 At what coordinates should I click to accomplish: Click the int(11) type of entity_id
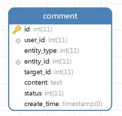[62, 62]
